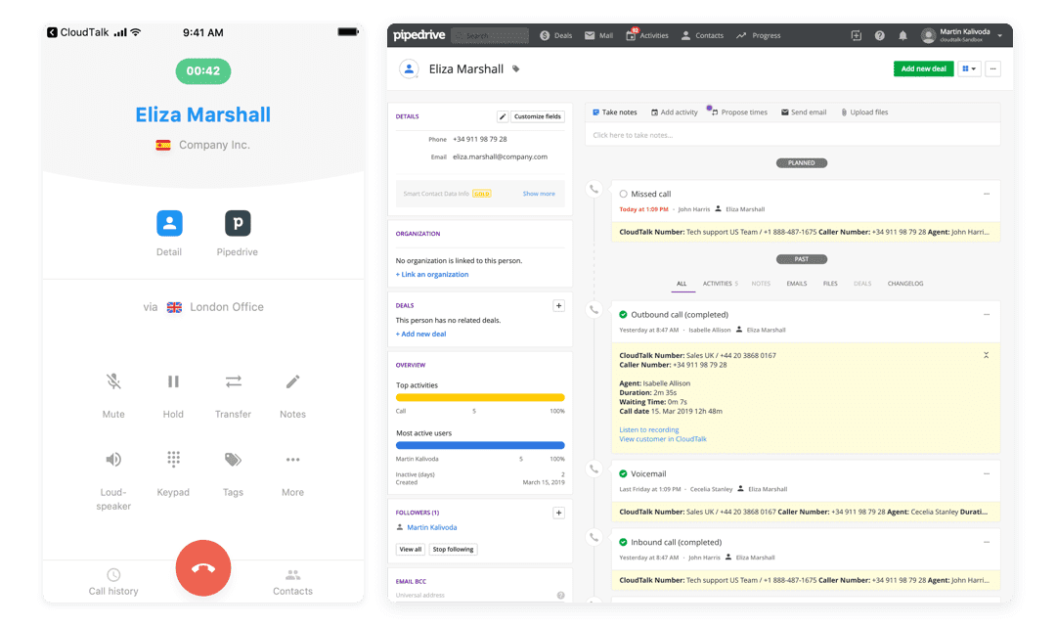Click the quick add icon in Pipedrive header
The height and width of the screenshot is (626, 1056).
pos(856,36)
